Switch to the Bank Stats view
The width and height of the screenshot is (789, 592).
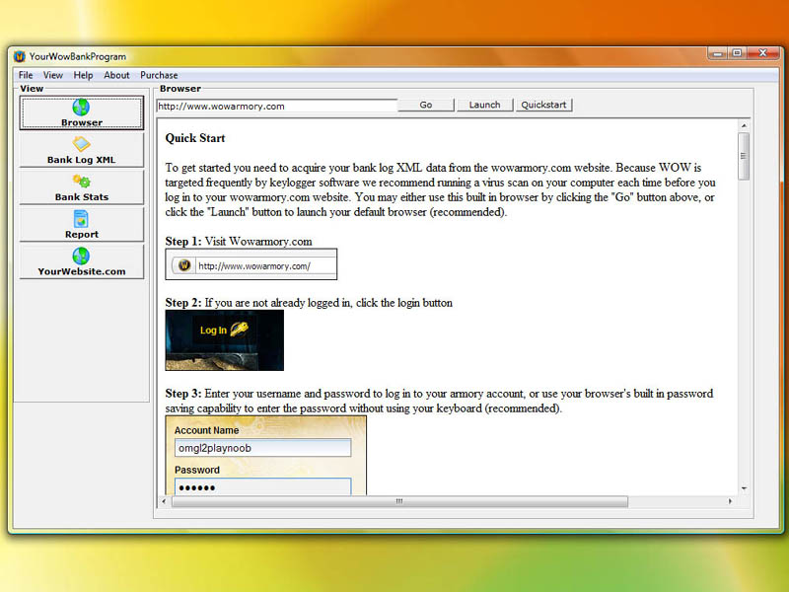tap(82, 187)
